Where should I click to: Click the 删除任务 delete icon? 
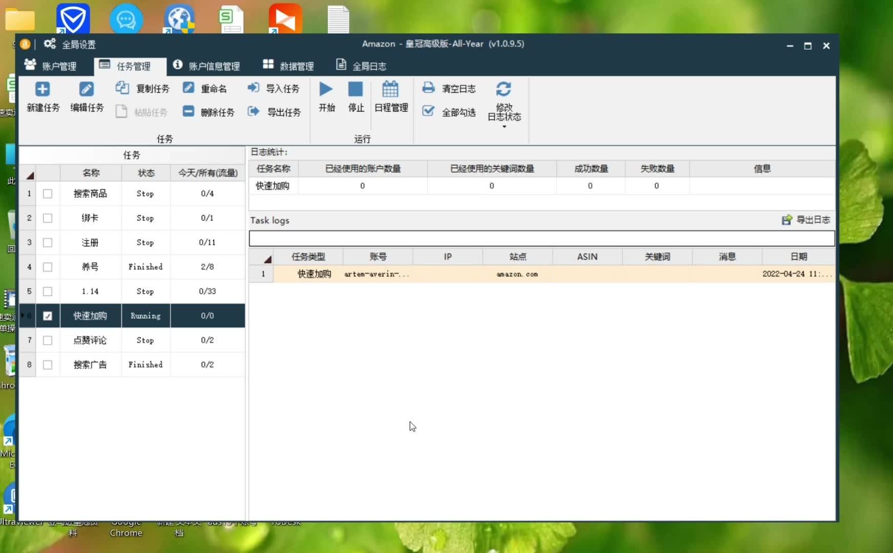click(x=188, y=112)
